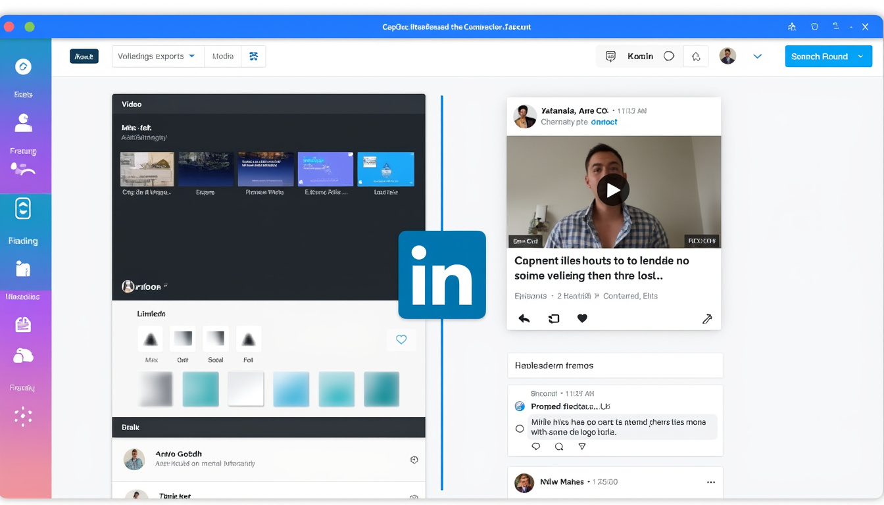Open the user avatar in the top toolbar

coord(727,56)
